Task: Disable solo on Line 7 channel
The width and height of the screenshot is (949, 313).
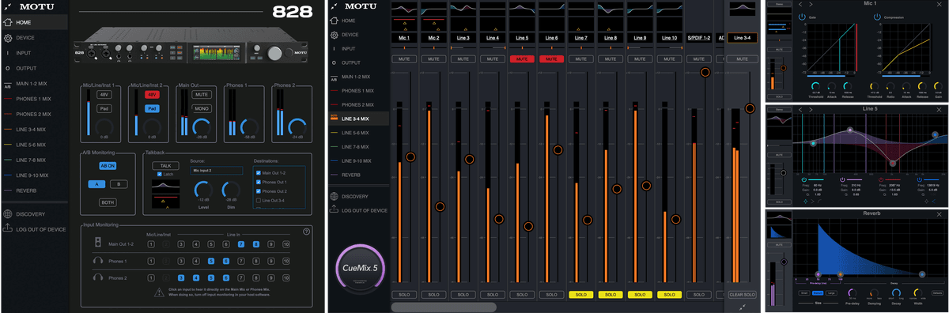Action: click(x=580, y=294)
